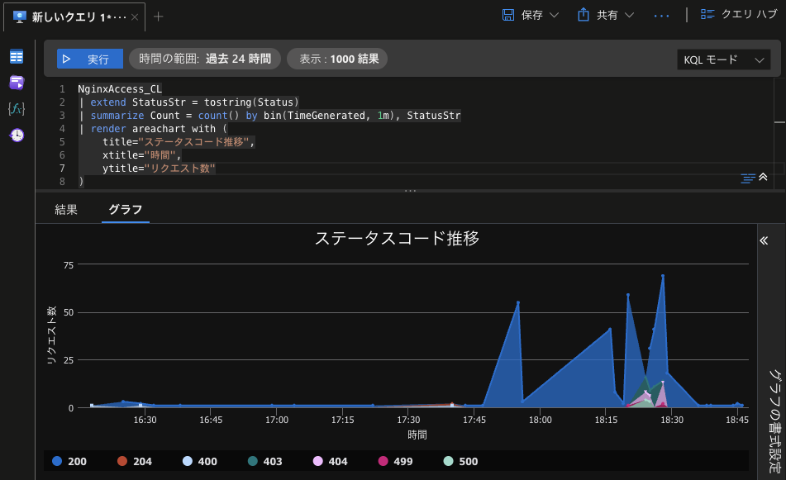The image size is (786, 480).
Task: Change the 時間の範囲 time range
Action: point(205,59)
